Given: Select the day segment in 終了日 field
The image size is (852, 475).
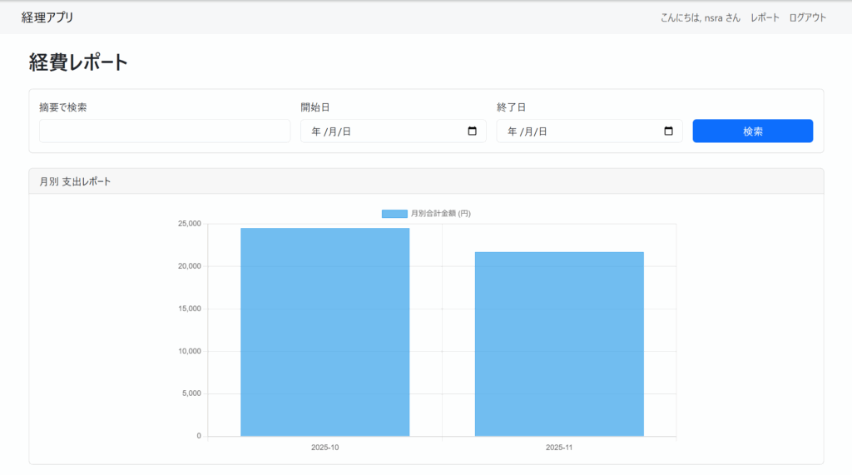Looking at the screenshot, I should 542,131.
